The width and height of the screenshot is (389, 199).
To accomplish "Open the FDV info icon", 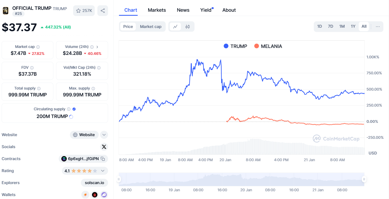I will 32,68.
